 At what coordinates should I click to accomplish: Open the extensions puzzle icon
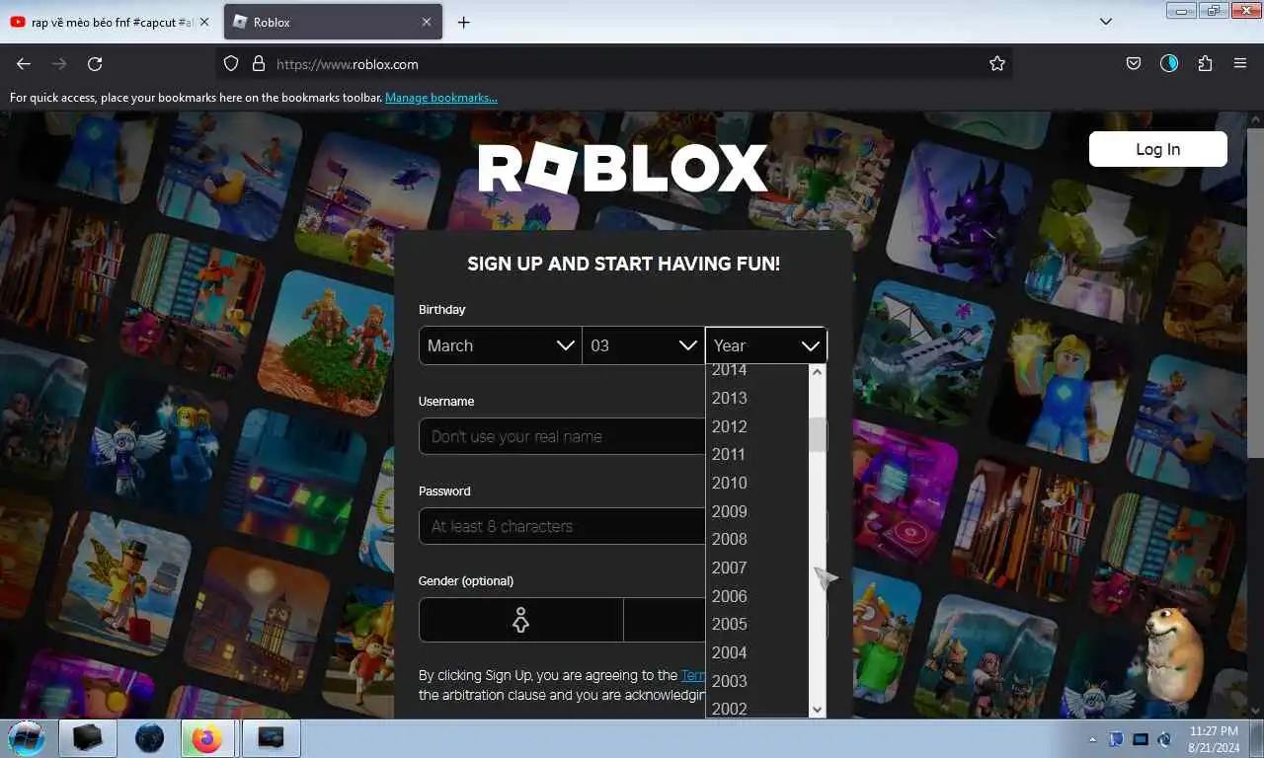tap(1205, 63)
